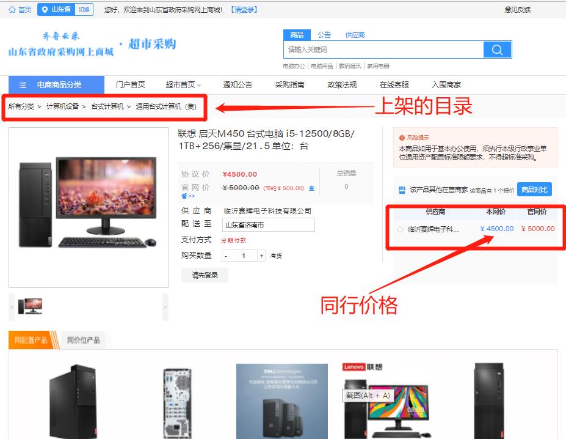The image size is (566, 439).
Task: Open 通知公告 in navigation bar
Action: (238, 85)
